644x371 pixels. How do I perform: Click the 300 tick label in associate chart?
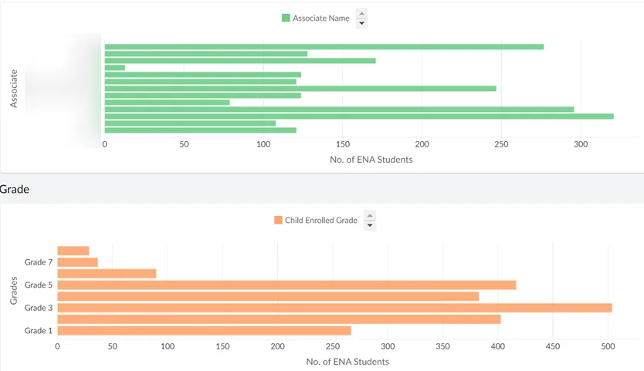tap(581, 144)
